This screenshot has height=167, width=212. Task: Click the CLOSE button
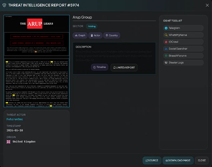[202, 160]
